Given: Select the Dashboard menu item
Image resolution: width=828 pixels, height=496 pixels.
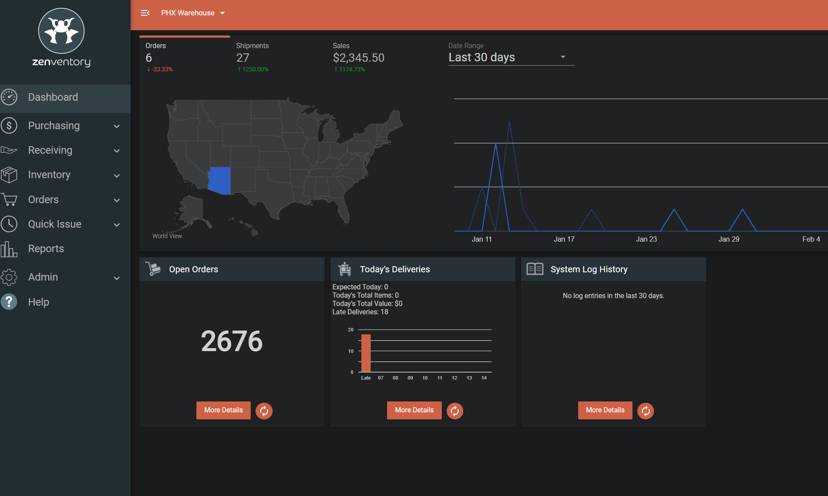Looking at the screenshot, I should pyautogui.click(x=53, y=97).
